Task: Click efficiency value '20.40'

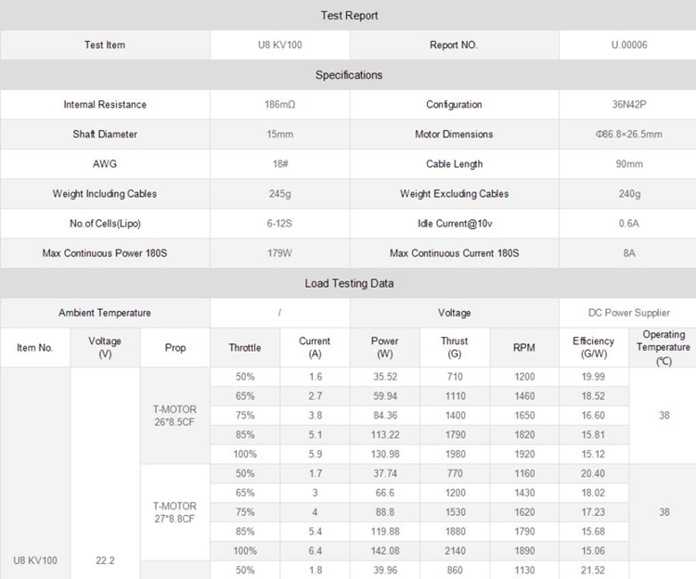Action: (x=593, y=474)
